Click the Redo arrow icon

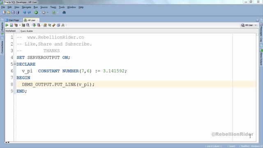(29, 12)
